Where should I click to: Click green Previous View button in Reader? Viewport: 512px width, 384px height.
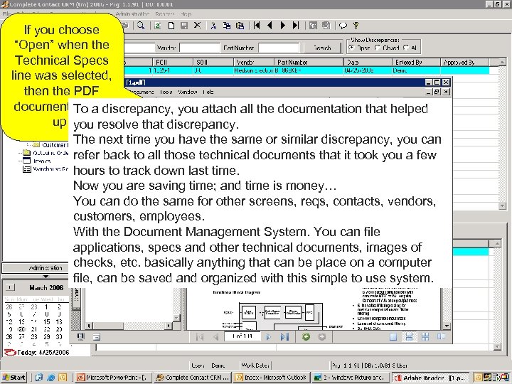[x=306, y=336]
